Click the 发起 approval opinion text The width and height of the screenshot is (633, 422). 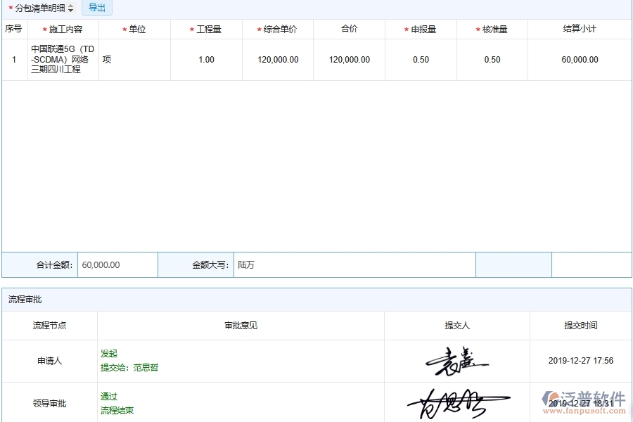tap(109, 353)
